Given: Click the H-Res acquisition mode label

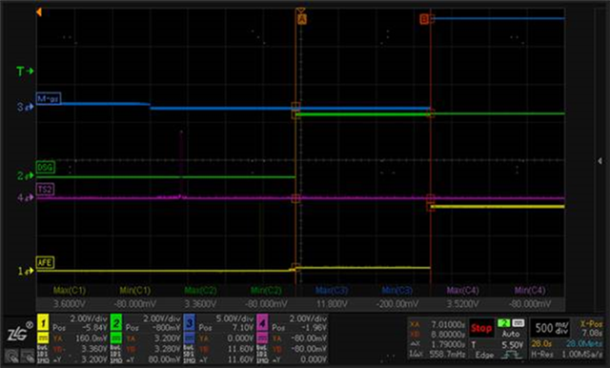Looking at the screenshot, I should click(542, 355).
